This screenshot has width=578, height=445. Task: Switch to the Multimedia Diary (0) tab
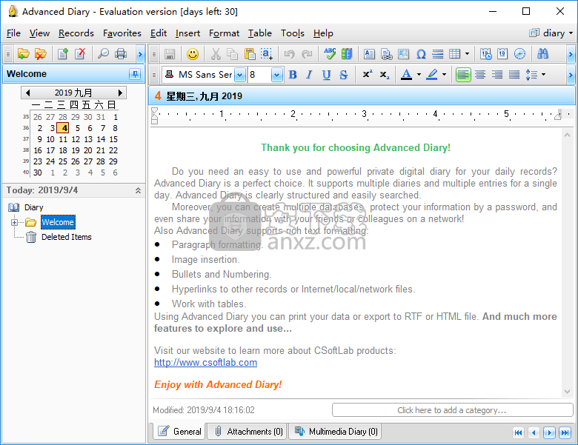(336, 432)
